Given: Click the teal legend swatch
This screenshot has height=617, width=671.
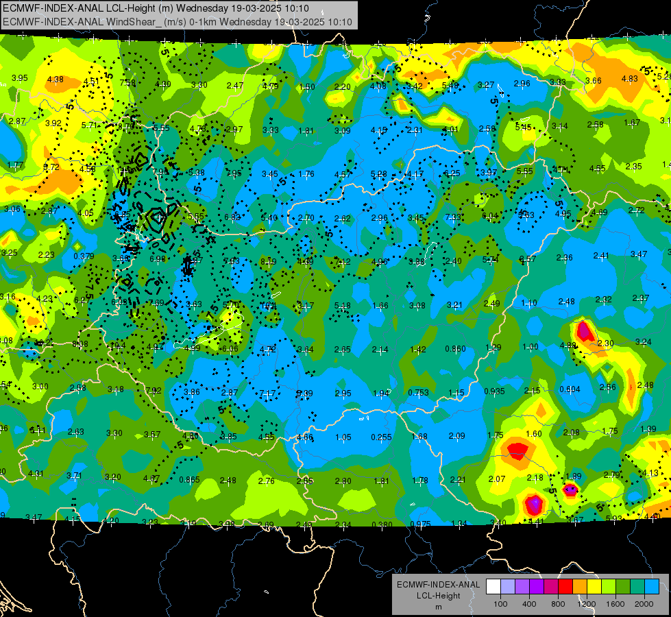Looking at the screenshot, I should [x=637, y=587].
